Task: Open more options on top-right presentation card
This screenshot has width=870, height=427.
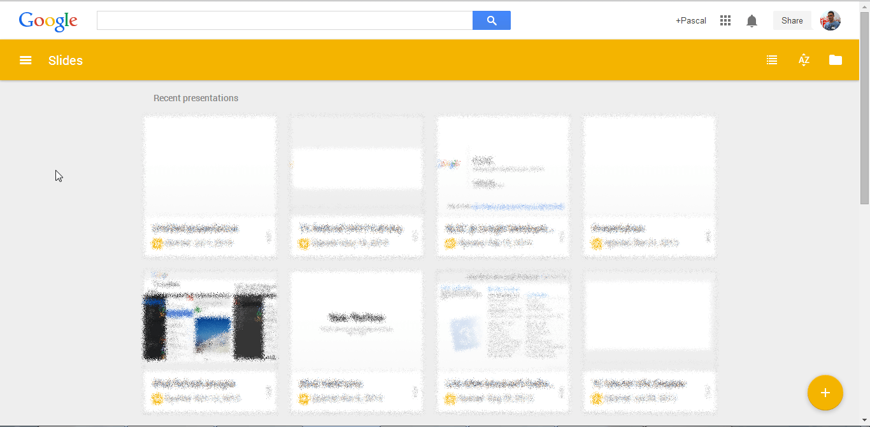Action: 708,237
